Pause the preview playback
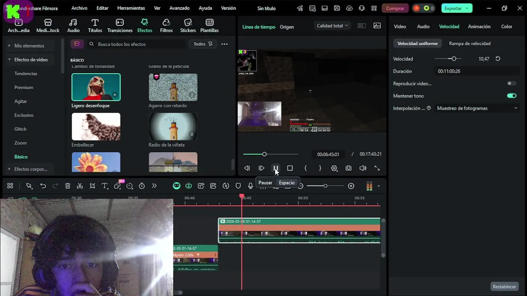527x296 pixels. click(x=276, y=168)
